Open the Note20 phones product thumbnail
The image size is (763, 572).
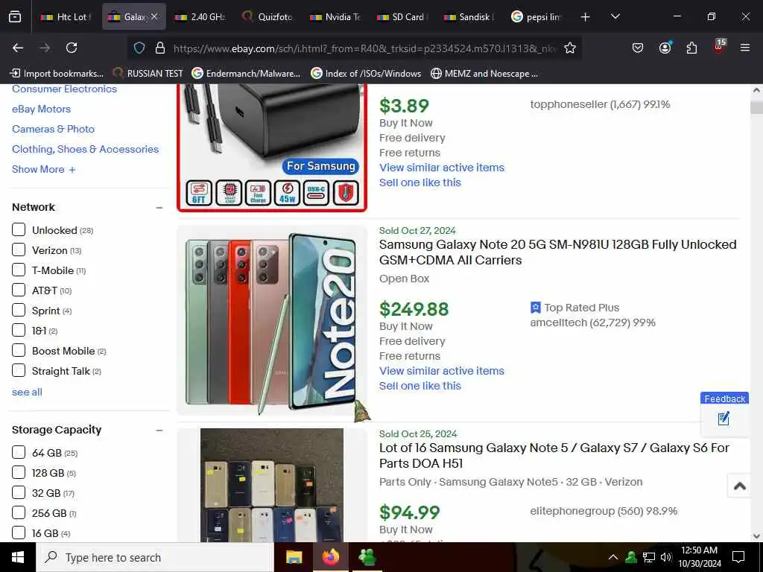click(272, 320)
